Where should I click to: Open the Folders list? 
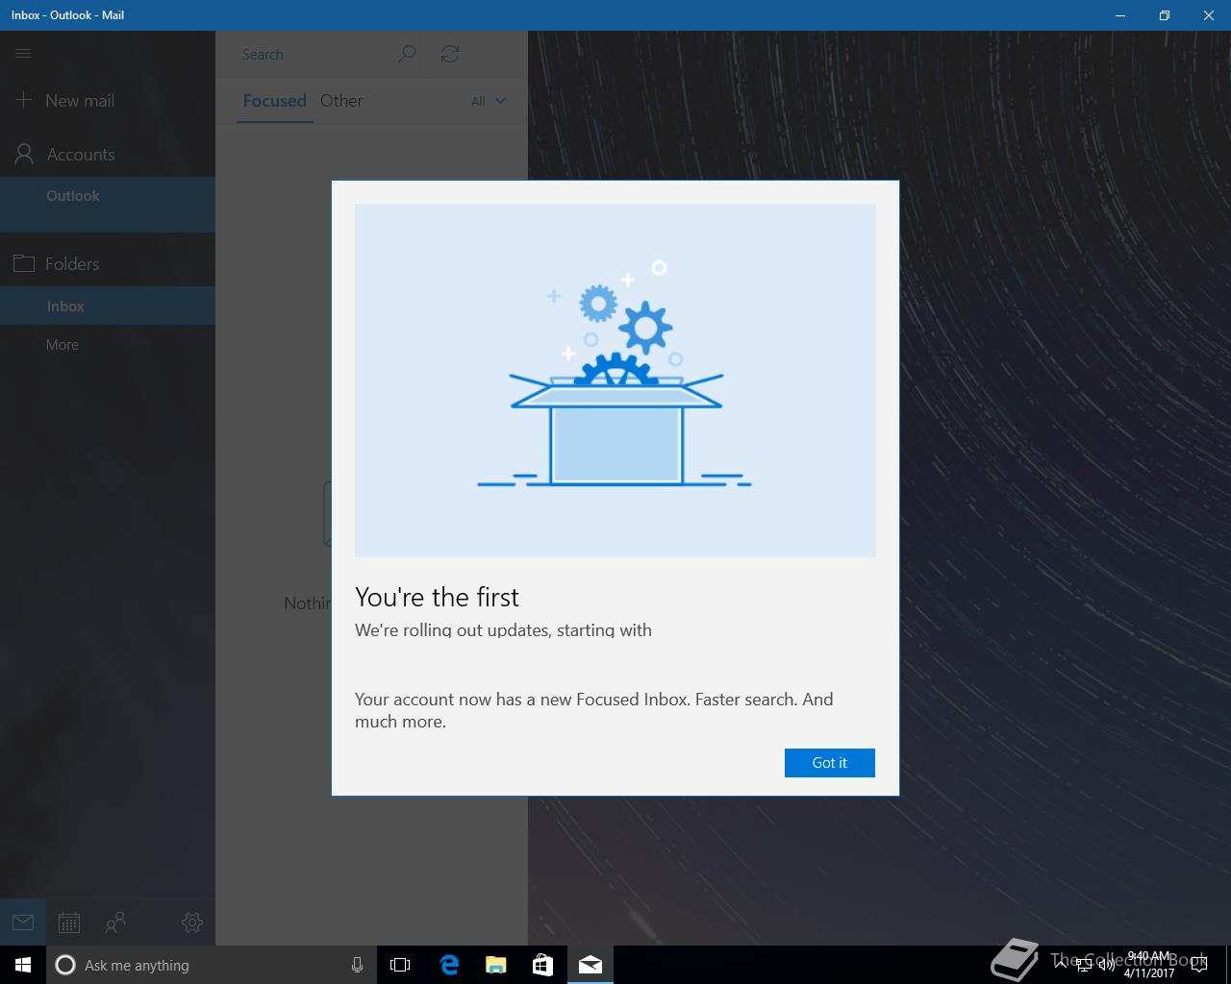tap(108, 263)
